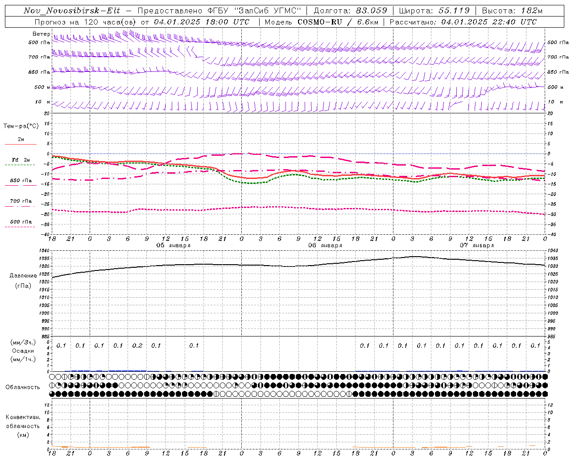Select the calculated time Рассчитано: 04.01.2025 22:40 UTC
Image resolution: width=571 pixels, height=457 pixels.
pos(463,22)
